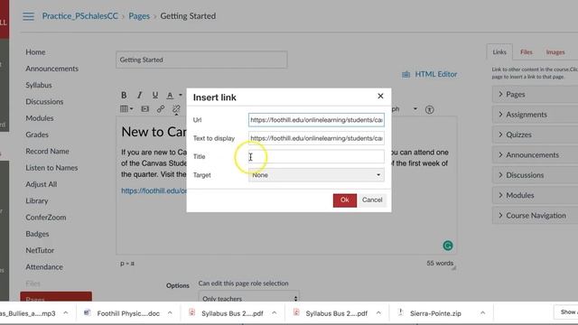Open the hamburger navigation menu
This screenshot has height=325, width=578.
coord(28,16)
